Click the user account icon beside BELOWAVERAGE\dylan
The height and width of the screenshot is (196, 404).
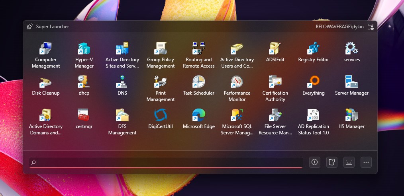point(371,27)
